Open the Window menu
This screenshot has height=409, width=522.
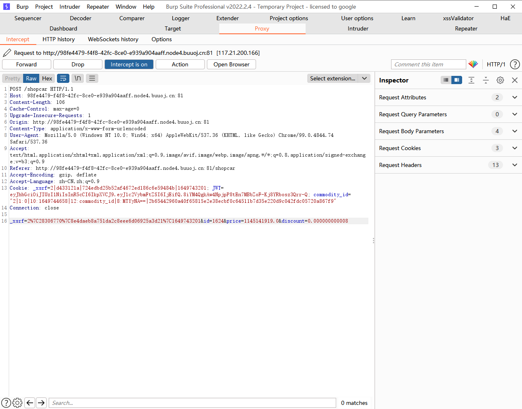[126, 7]
